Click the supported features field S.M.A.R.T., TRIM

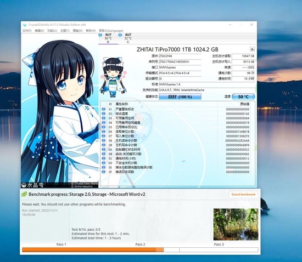(x=207, y=90)
